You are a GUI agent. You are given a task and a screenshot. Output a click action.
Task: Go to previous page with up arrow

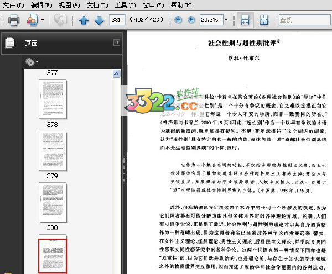tap(84, 20)
